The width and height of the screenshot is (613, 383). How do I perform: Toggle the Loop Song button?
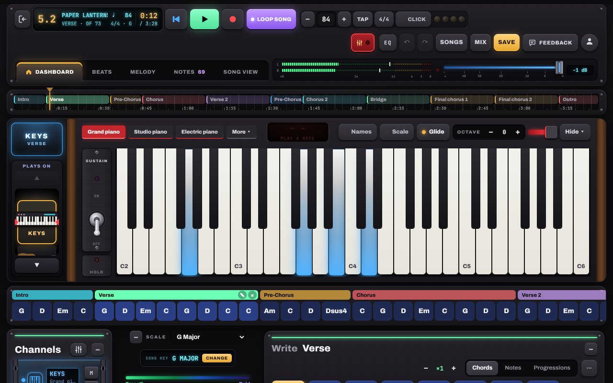[x=271, y=19]
